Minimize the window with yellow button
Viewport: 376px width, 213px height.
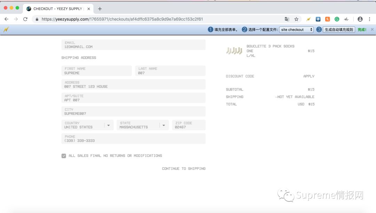coord(11,8)
